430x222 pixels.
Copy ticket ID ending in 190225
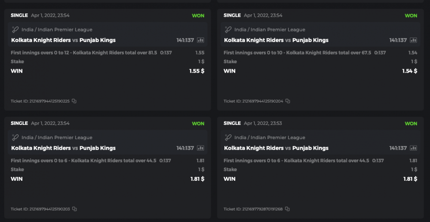point(74,101)
